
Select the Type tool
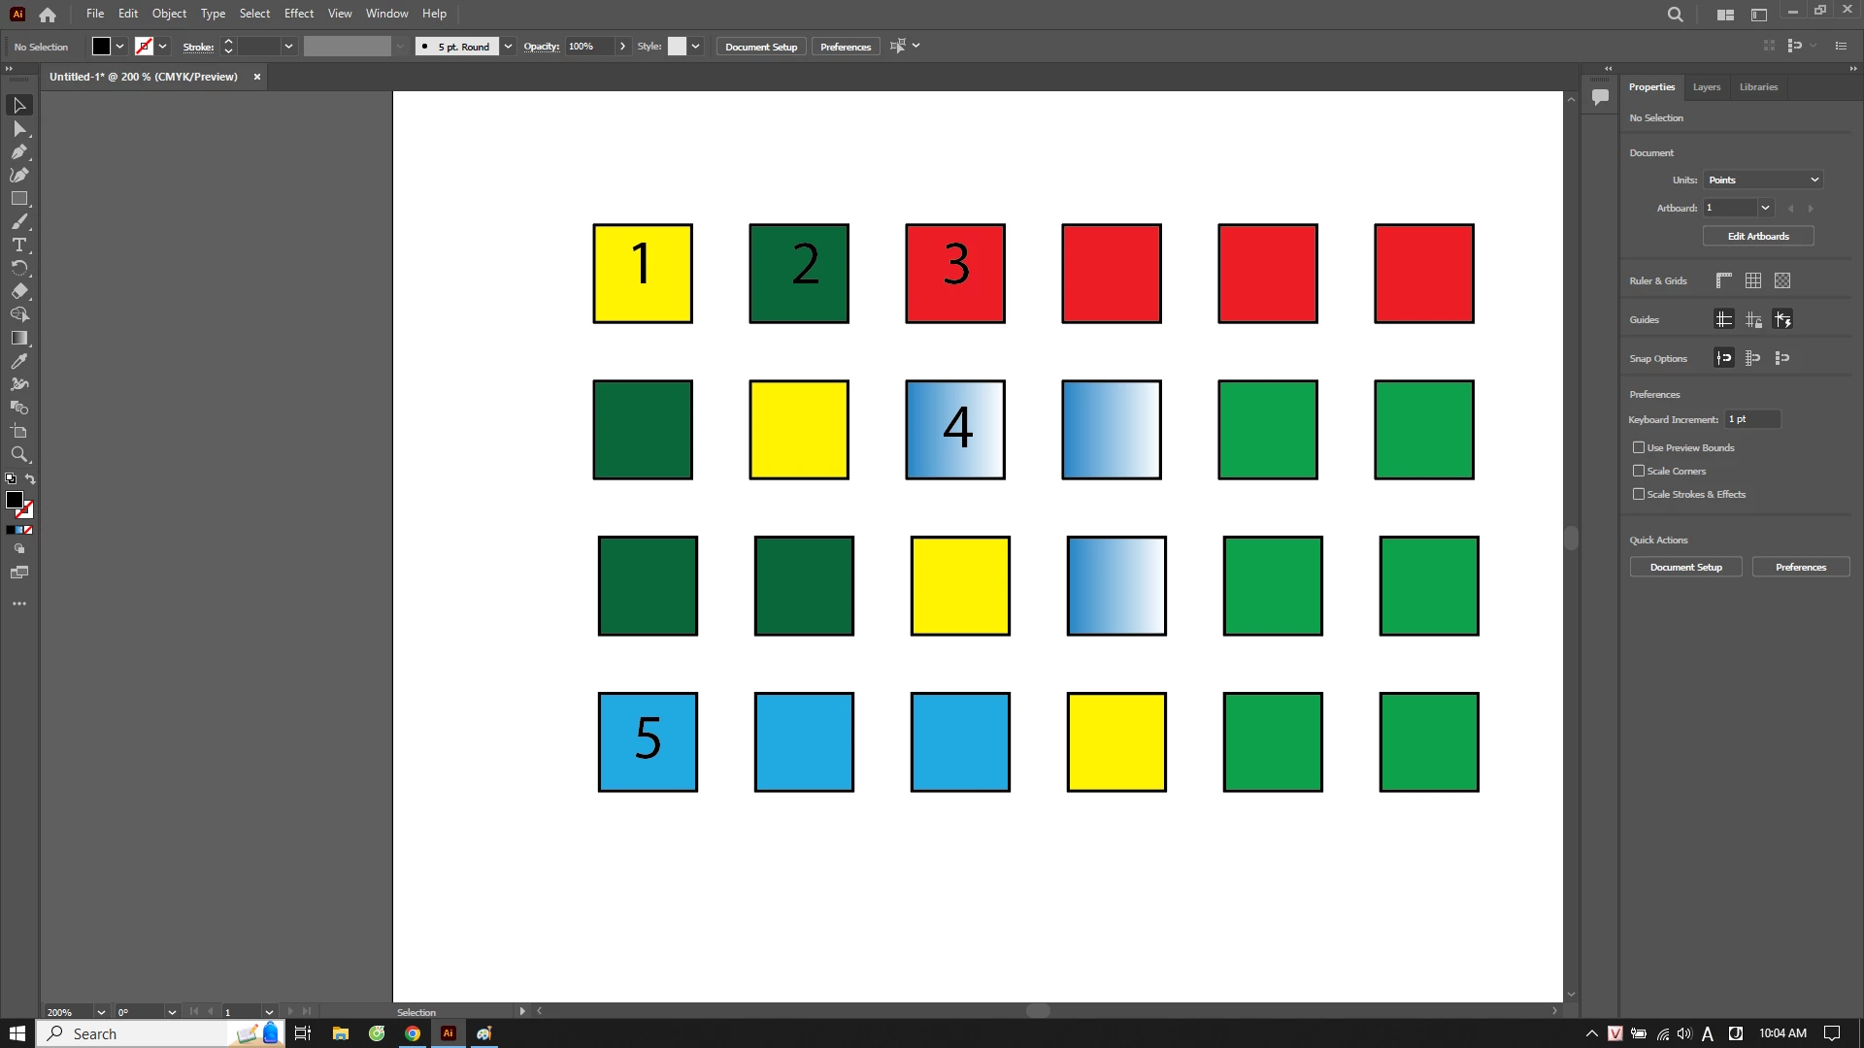click(x=18, y=246)
